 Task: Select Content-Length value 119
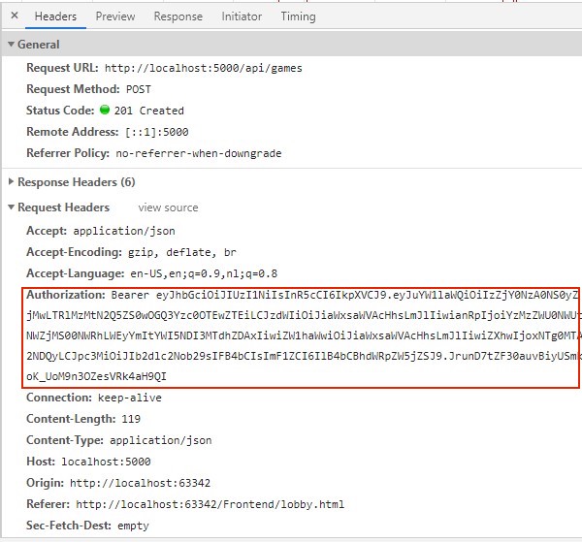(131, 419)
